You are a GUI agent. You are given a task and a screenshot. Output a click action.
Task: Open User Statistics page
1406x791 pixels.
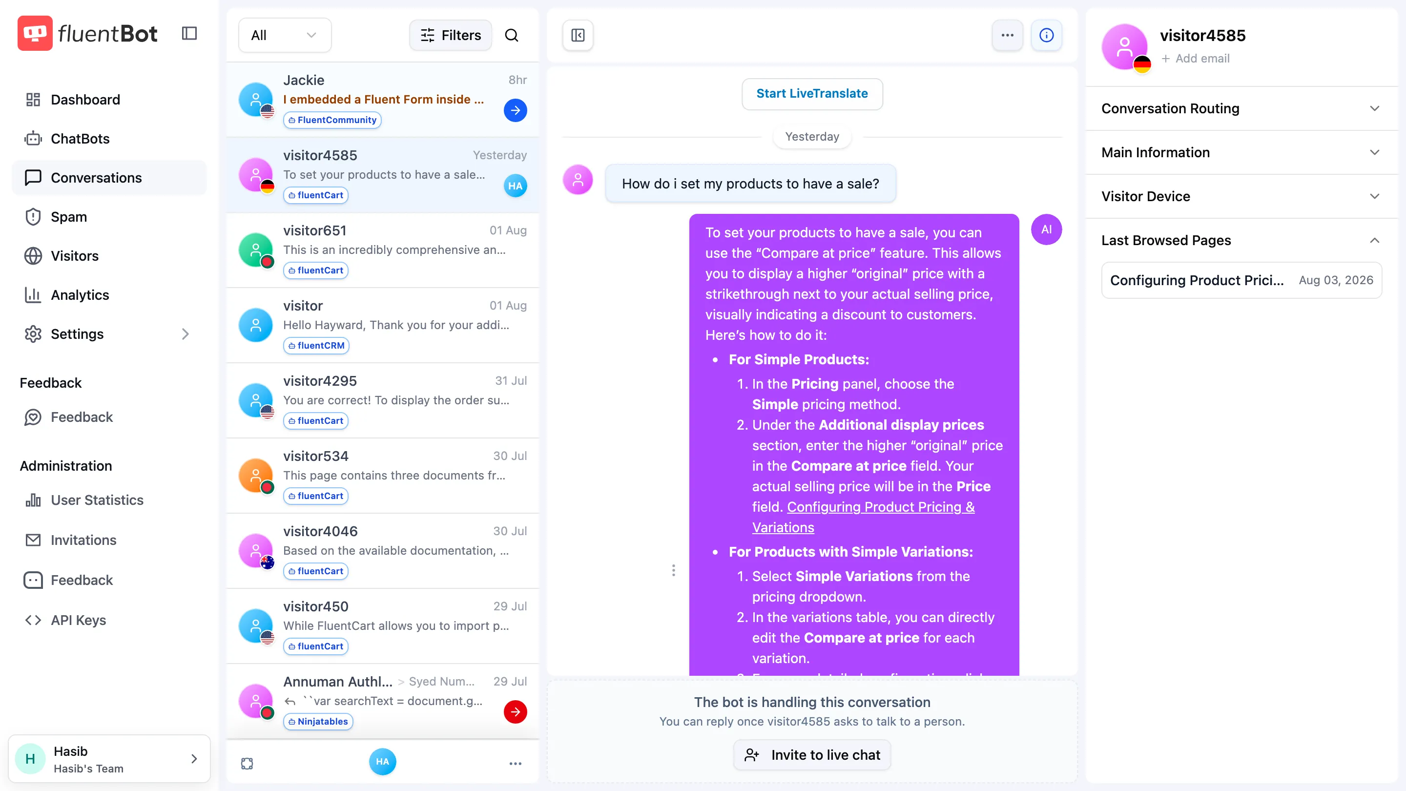(109, 500)
